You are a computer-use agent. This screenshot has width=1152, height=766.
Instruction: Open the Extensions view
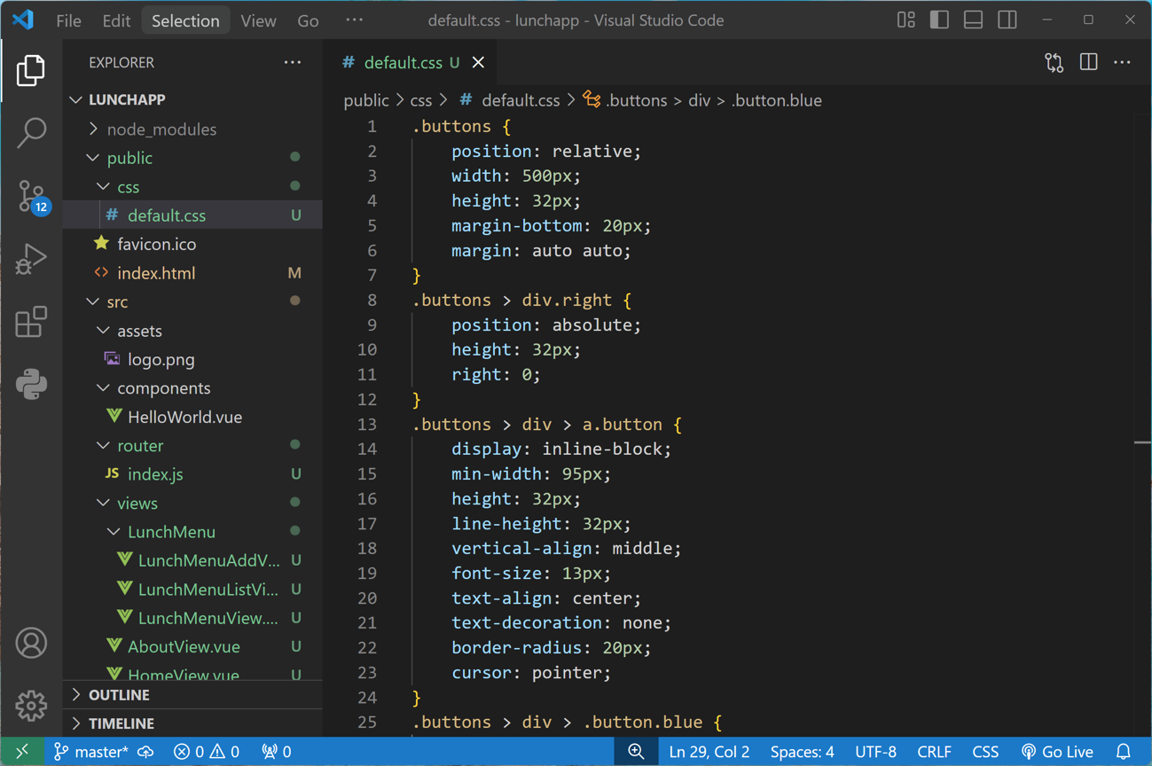(31, 322)
